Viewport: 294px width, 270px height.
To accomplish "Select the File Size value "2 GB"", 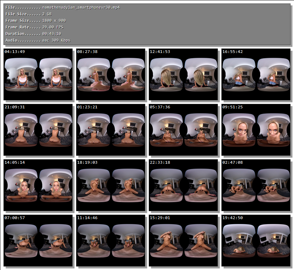I will click(x=47, y=14).
